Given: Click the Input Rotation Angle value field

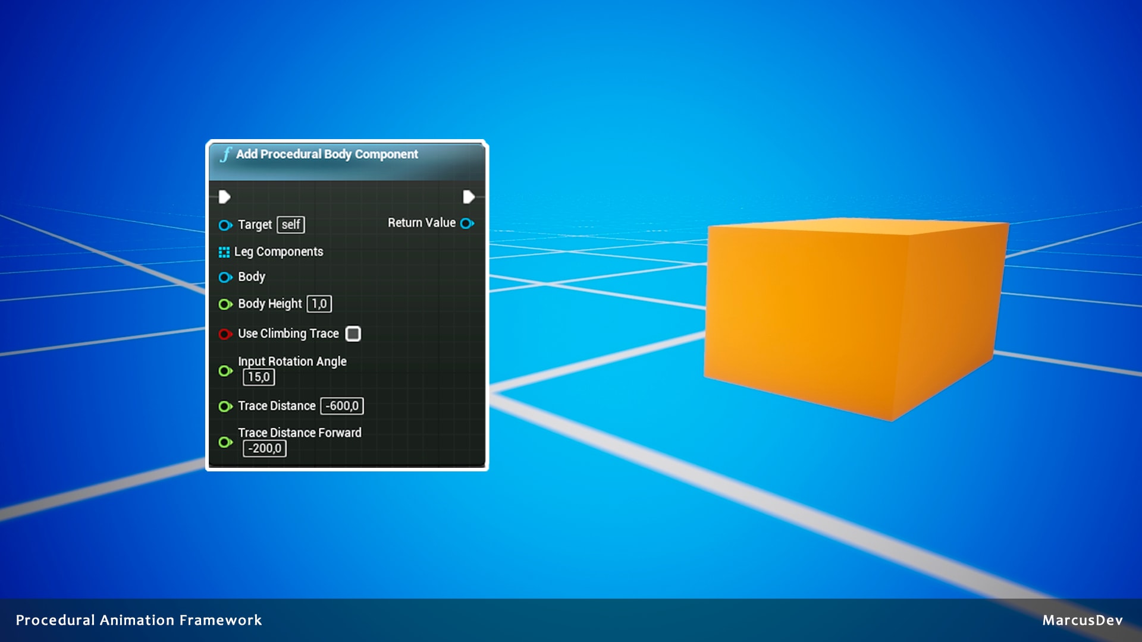Looking at the screenshot, I should click(x=259, y=377).
